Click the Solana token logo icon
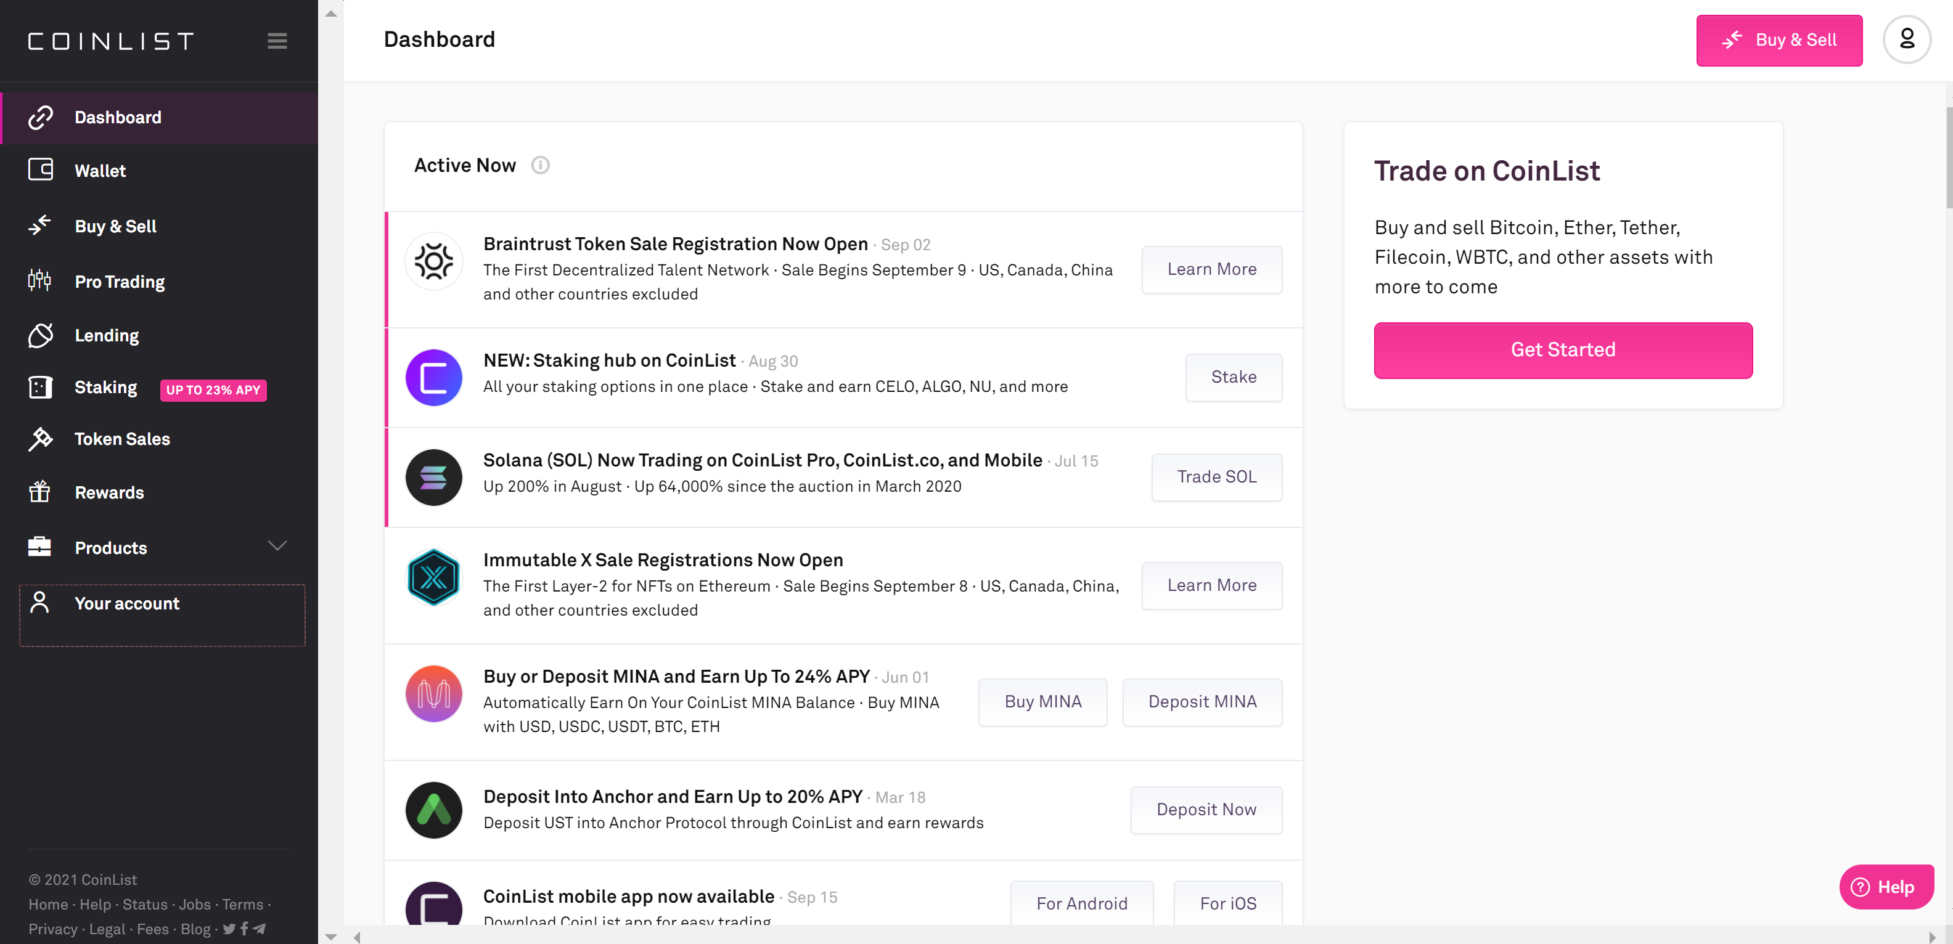The image size is (1953, 944). click(x=433, y=478)
